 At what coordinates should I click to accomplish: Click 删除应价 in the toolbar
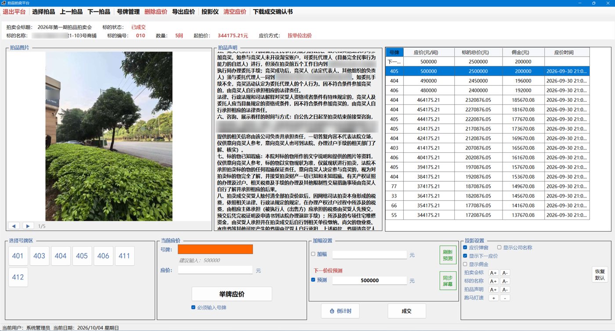point(156,12)
